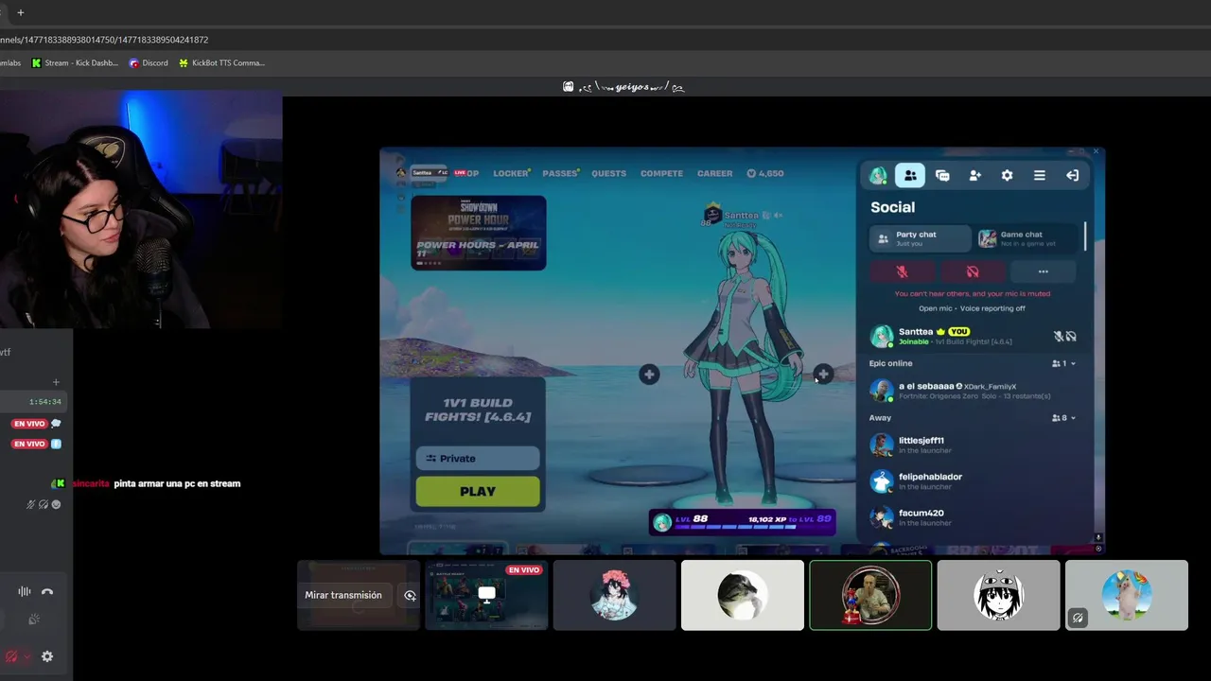The height and width of the screenshot is (681, 1211).
Task: Change the Private party privacy setting
Action: pos(478,459)
